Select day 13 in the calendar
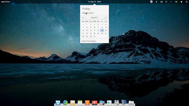 coord(106,27)
